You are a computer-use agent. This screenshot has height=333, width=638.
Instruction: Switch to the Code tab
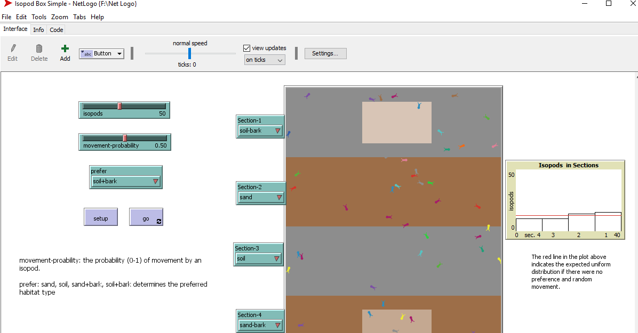pos(57,30)
